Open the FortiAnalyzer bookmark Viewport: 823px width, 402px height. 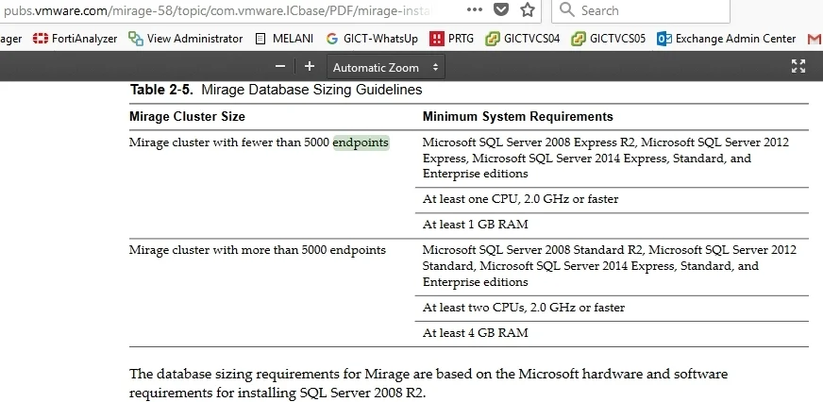pos(76,39)
